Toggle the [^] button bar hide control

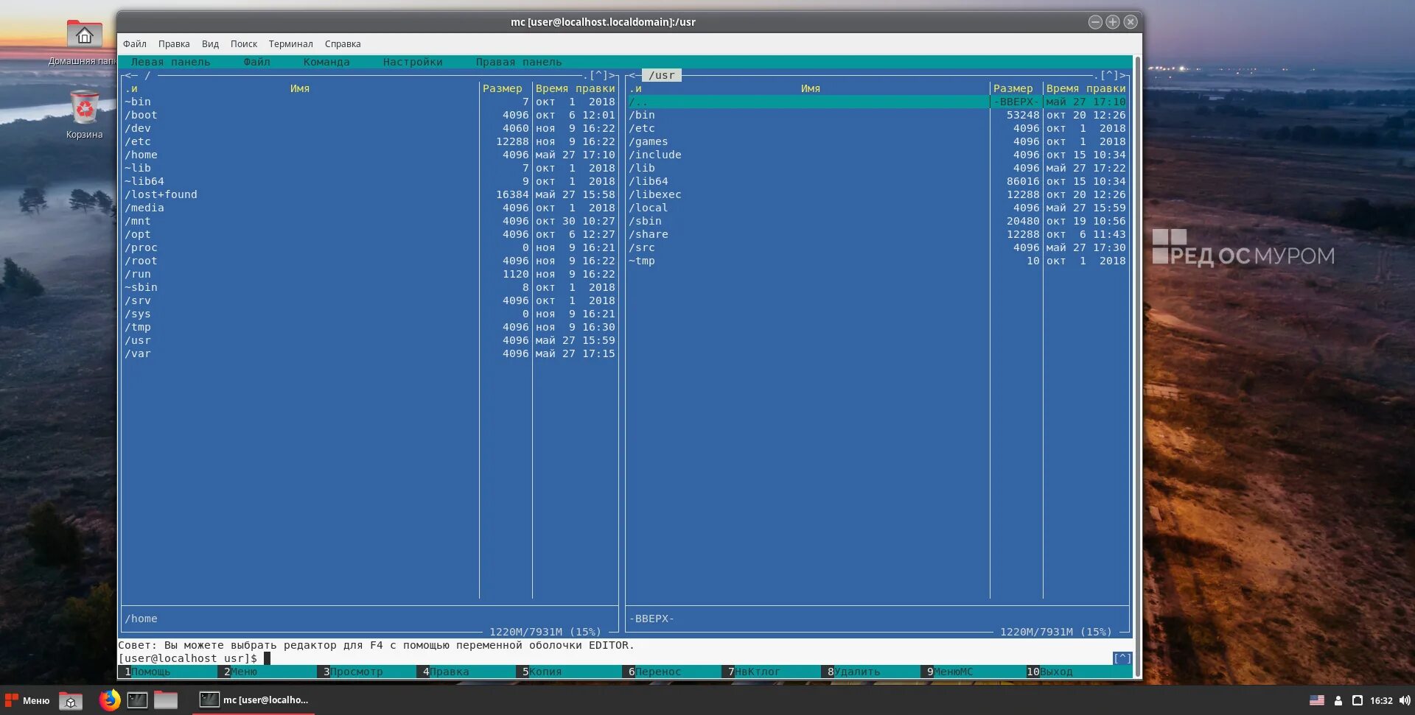click(1122, 658)
